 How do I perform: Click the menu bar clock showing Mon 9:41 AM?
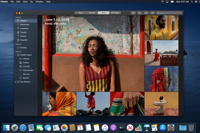[x=182, y=2]
